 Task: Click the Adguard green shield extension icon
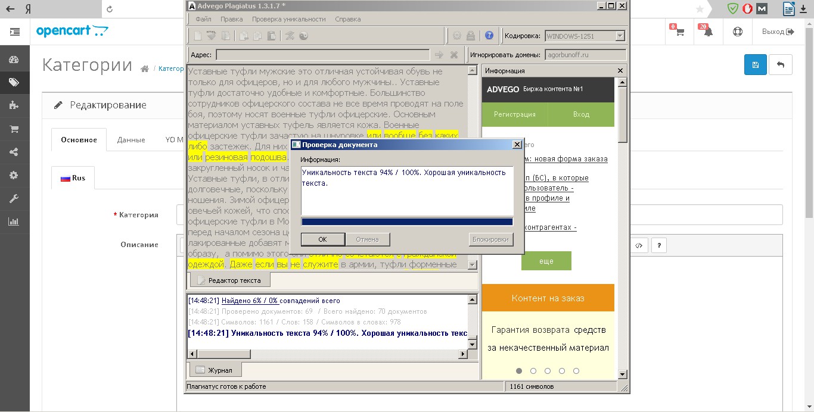coord(732,9)
